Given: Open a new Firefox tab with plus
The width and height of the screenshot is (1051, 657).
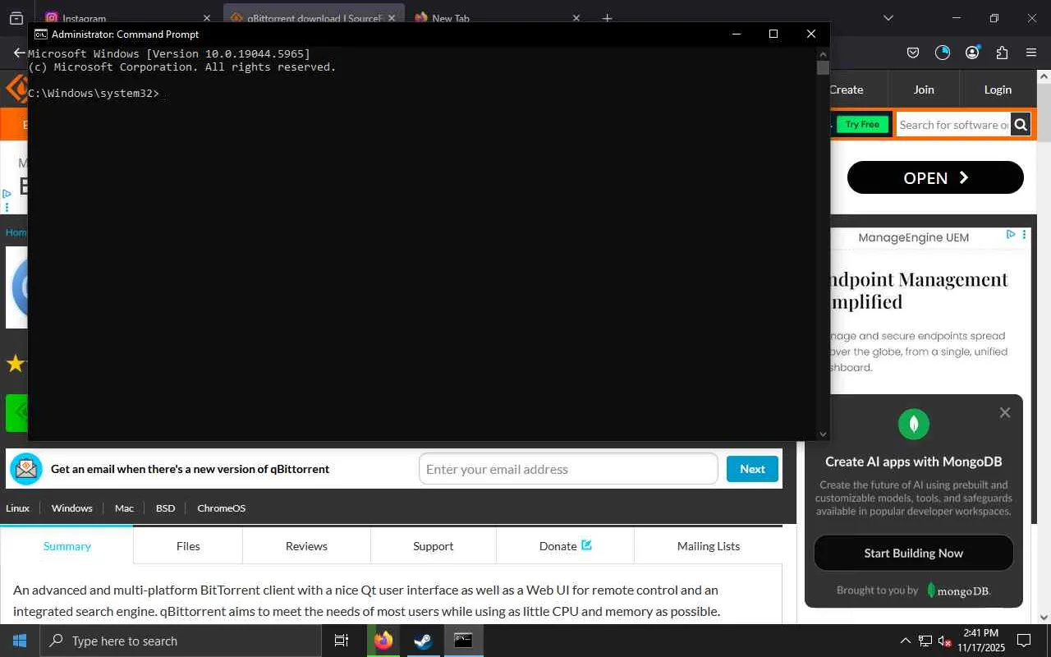Looking at the screenshot, I should point(607,18).
